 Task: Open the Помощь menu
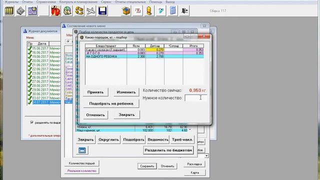pyautogui.click(x=155, y=2)
